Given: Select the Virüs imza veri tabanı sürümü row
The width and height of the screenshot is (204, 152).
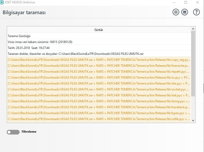Looking at the screenshot, I should click(99, 42).
